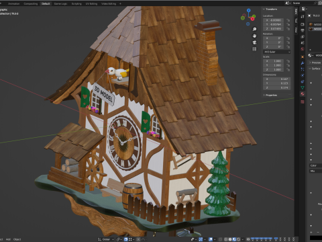Toggle the lock for Rotation Y

(x=288, y=42)
